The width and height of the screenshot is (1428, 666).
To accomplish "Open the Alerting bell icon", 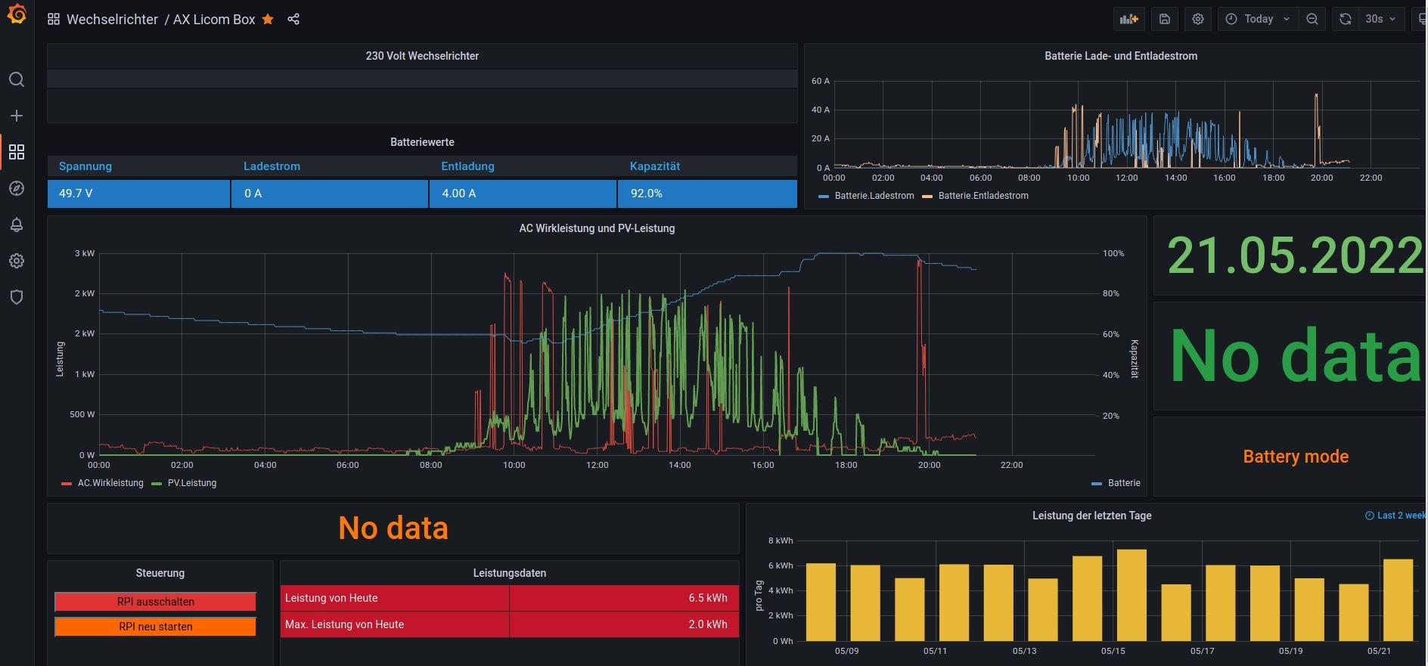I will click(x=17, y=225).
